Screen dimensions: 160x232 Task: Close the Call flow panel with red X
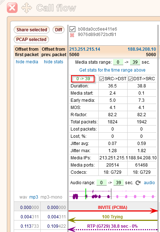(x=12, y=8)
